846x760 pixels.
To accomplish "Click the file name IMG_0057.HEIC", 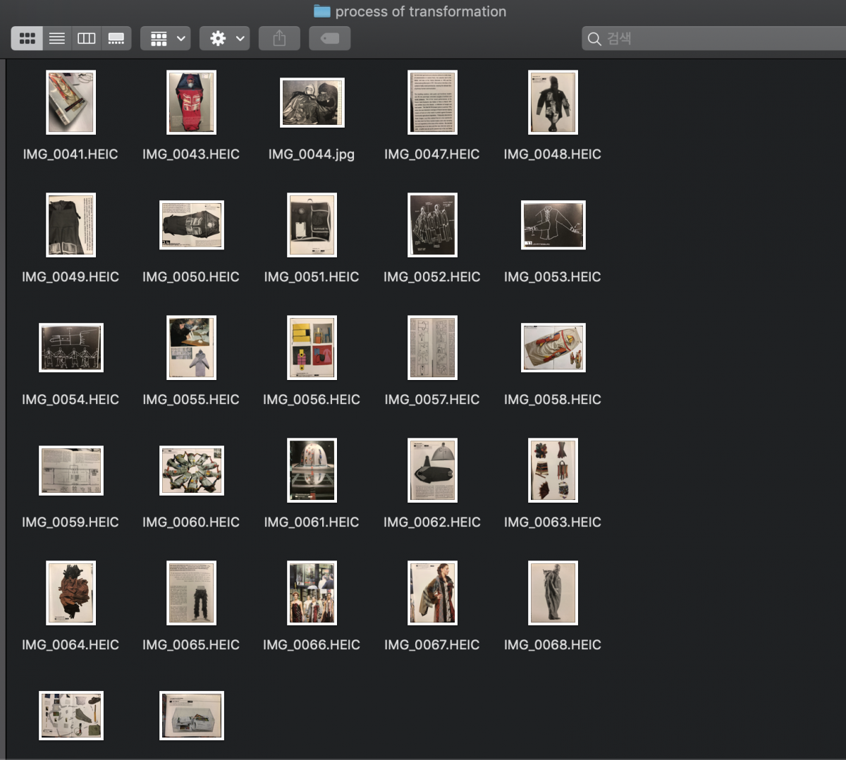I will 432,400.
